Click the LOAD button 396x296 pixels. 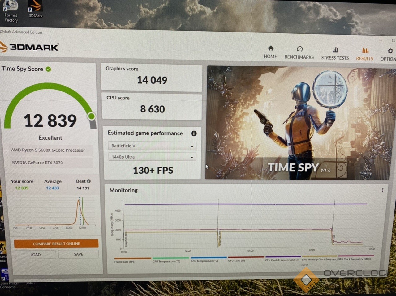click(35, 255)
